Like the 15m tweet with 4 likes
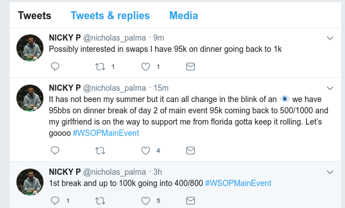The width and height of the screenshot is (345, 208). tap(146, 151)
